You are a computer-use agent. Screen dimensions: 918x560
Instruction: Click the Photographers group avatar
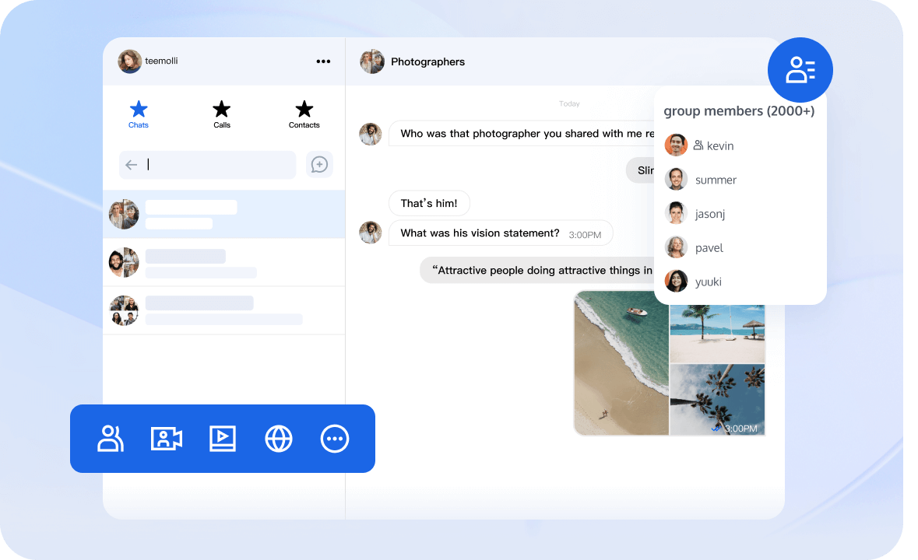point(372,61)
